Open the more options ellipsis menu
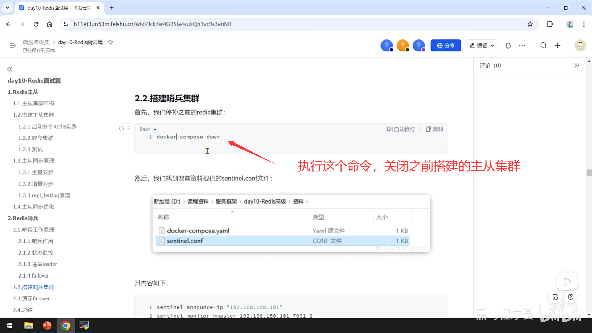 (522, 46)
